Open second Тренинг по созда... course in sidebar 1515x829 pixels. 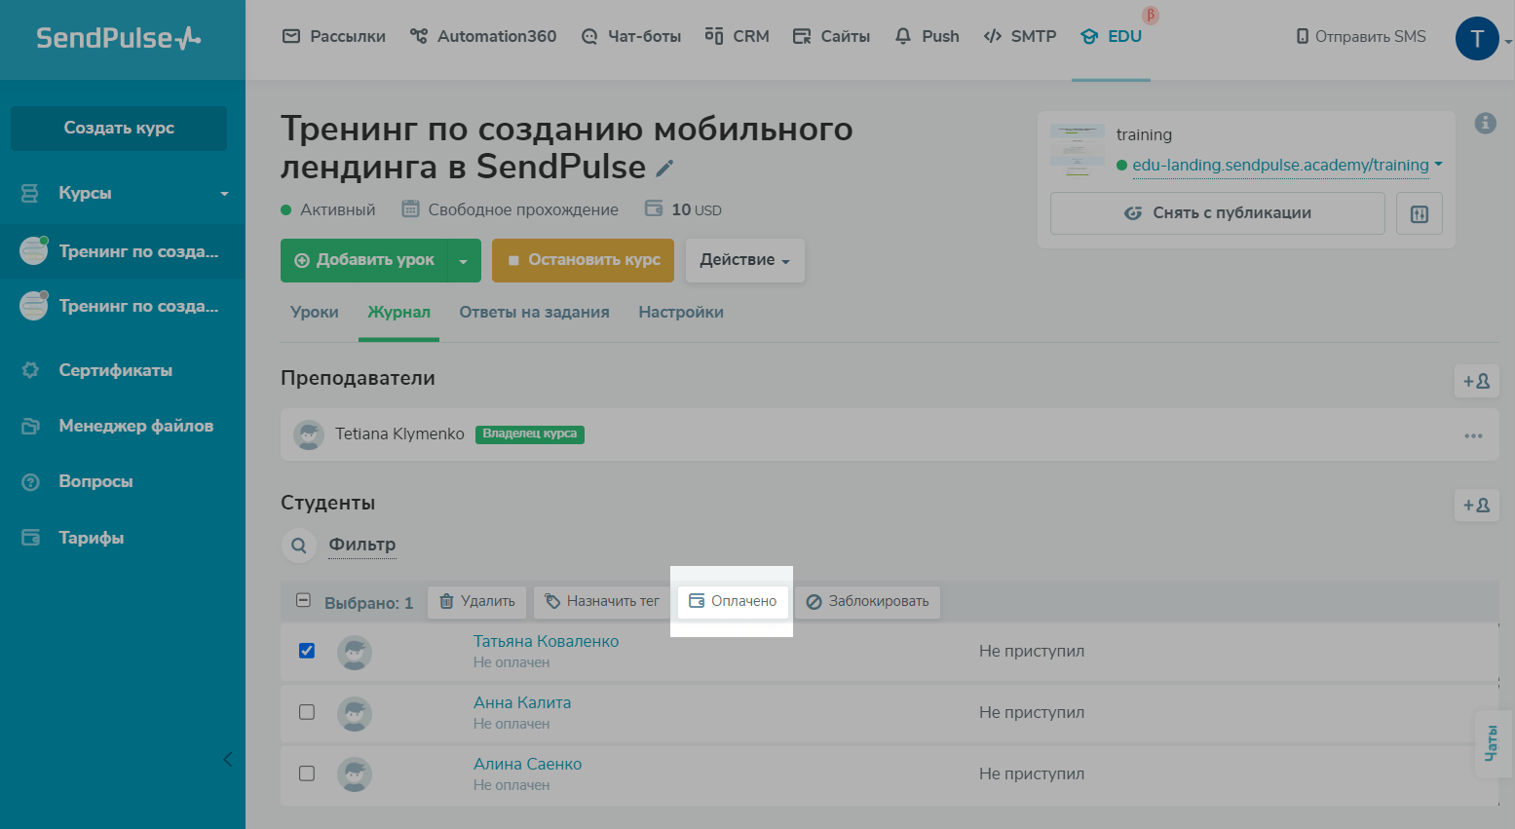click(123, 306)
